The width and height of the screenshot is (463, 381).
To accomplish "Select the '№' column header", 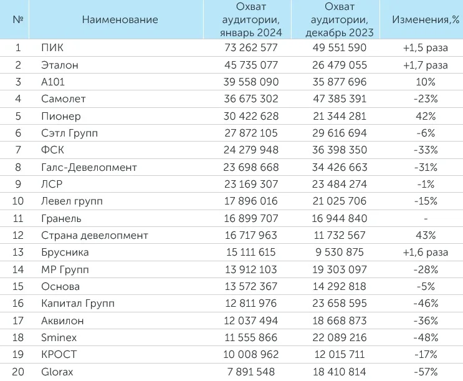I will point(17,19).
